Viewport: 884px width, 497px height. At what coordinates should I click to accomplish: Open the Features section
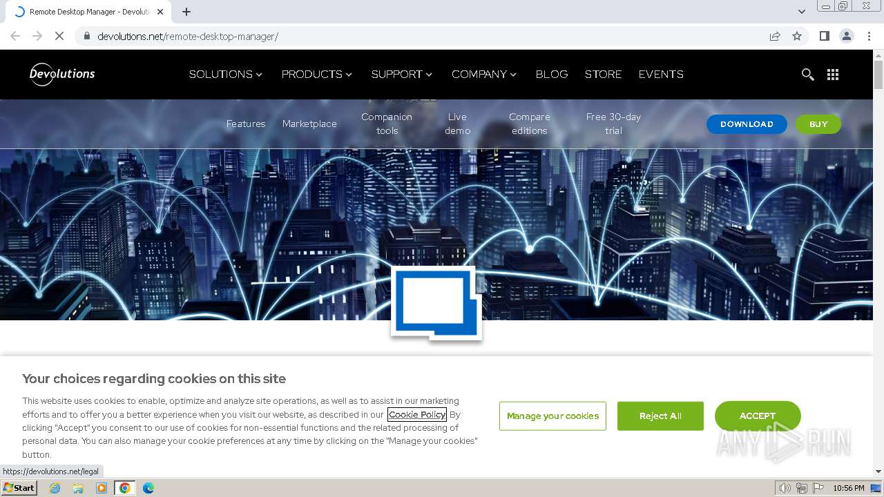click(246, 124)
